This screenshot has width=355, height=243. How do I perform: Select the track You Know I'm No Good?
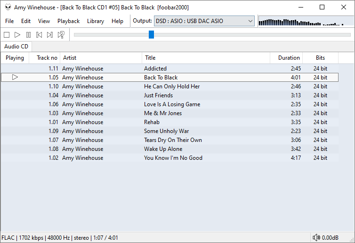pos(170,158)
